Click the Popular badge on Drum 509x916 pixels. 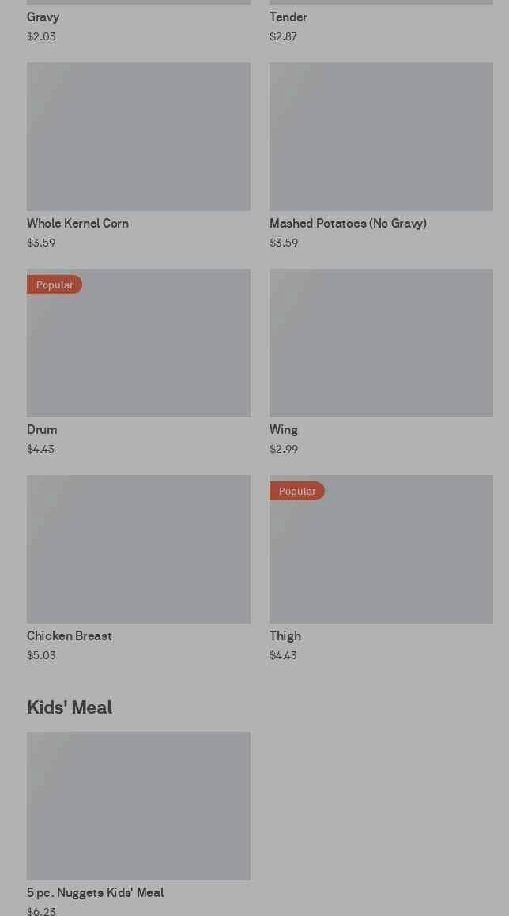55,285
